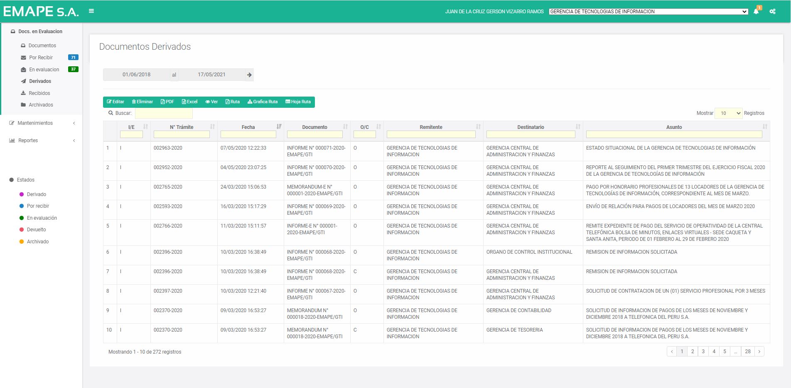Sort by I/E column arrows
Viewport: 791px width, 388px height.
145,126
